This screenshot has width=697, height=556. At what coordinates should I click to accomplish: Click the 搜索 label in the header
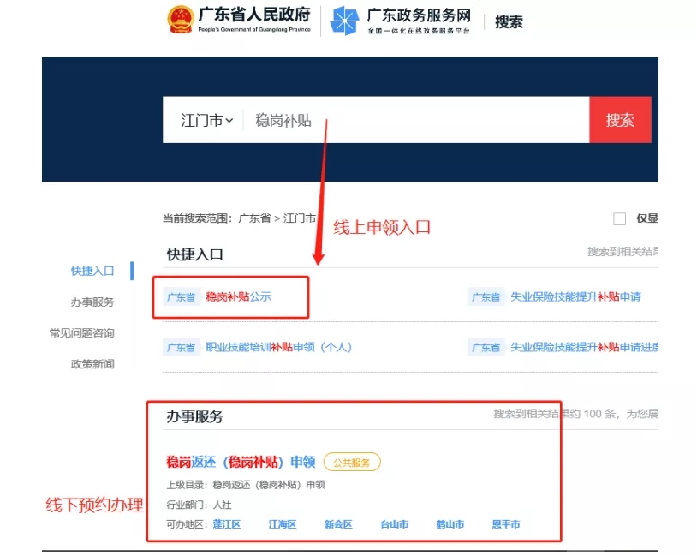(509, 21)
